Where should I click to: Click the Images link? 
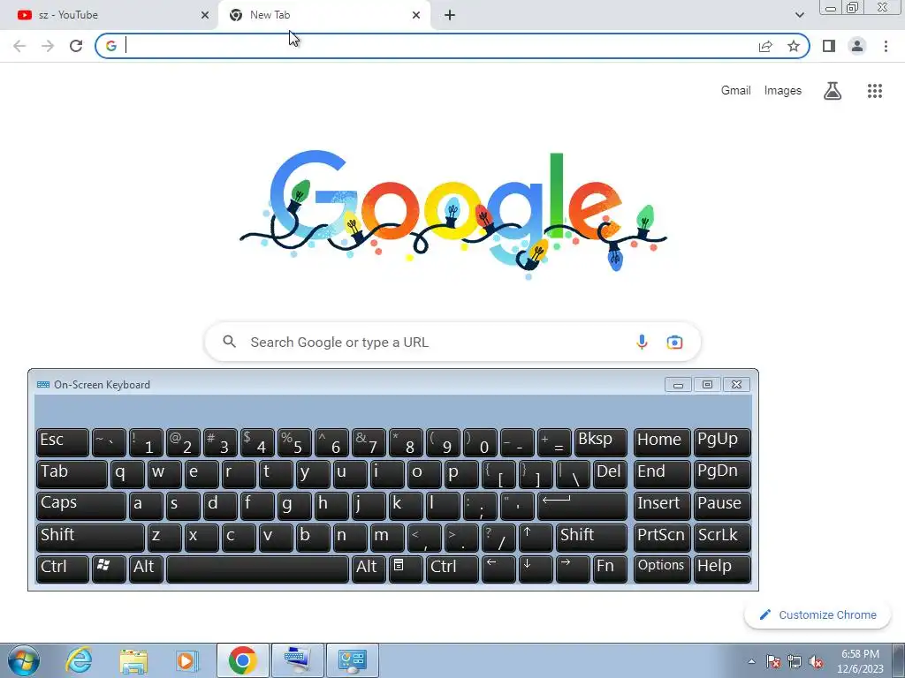(x=783, y=91)
